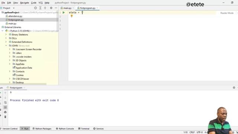Open the View menu
Viewport: 238px width, 134px height.
(16, 3)
